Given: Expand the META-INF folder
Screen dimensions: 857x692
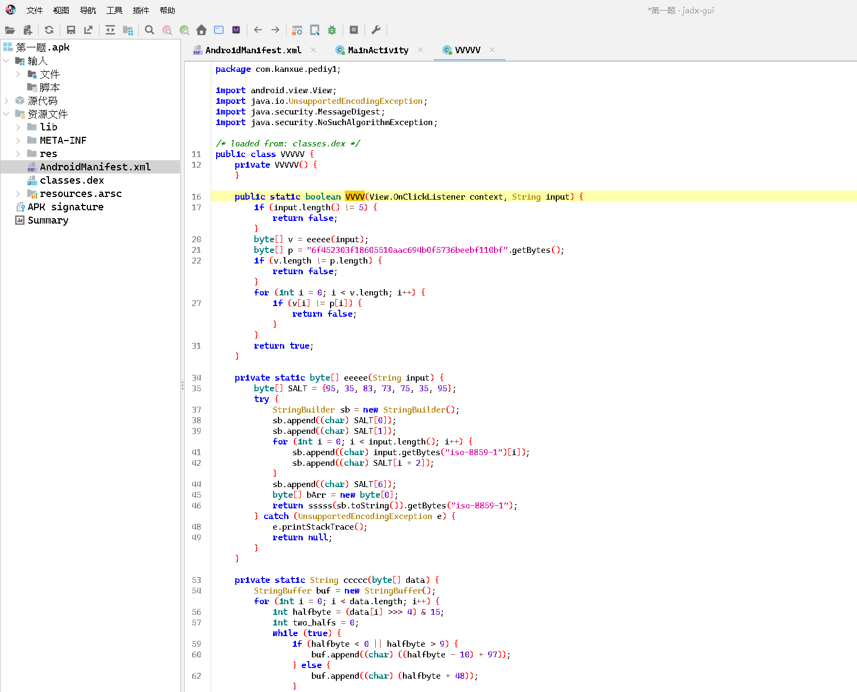Looking at the screenshot, I should coord(18,141).
